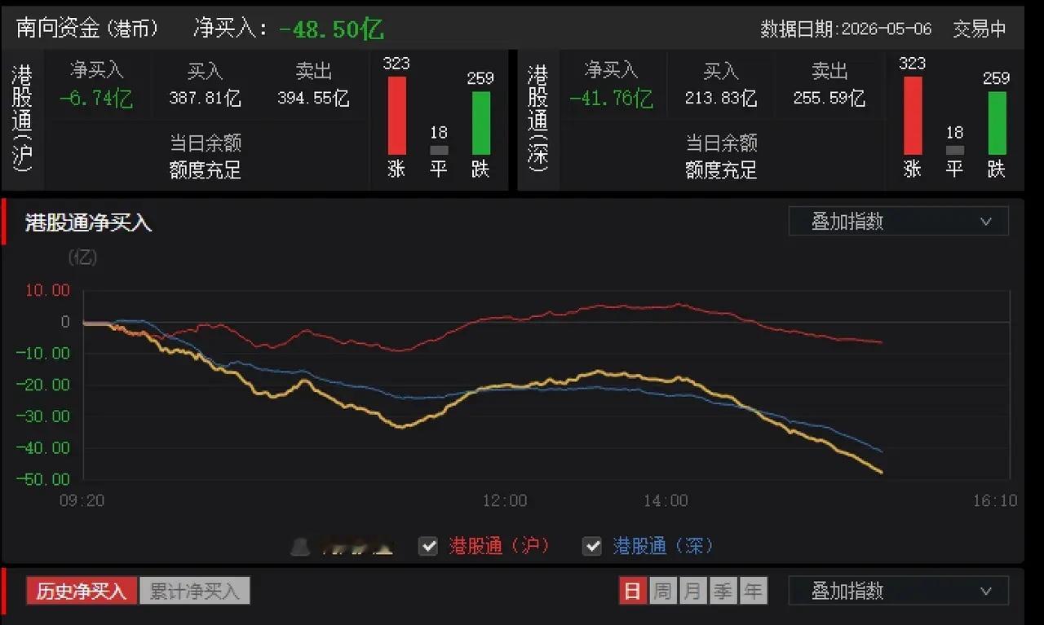
Task: Click the red 涨 bar in the 深 panel
Action: (913, 116)
